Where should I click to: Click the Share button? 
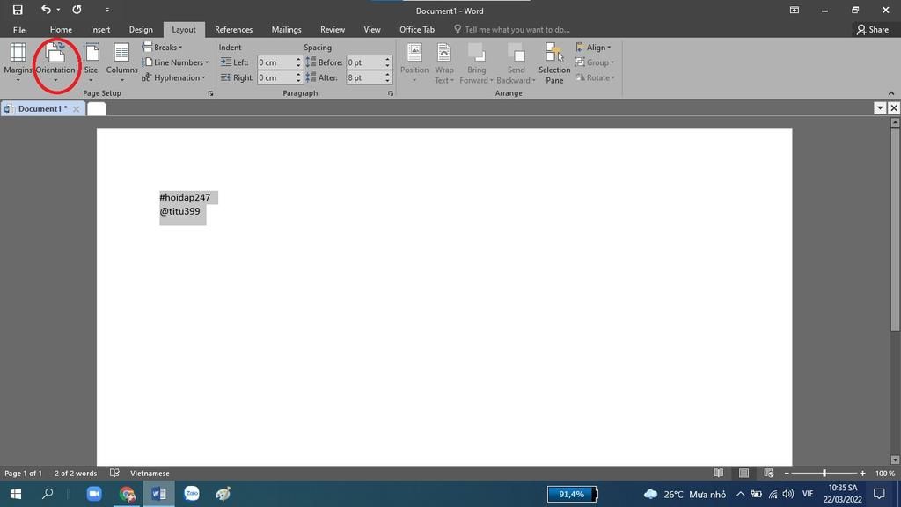coord(872,29)
